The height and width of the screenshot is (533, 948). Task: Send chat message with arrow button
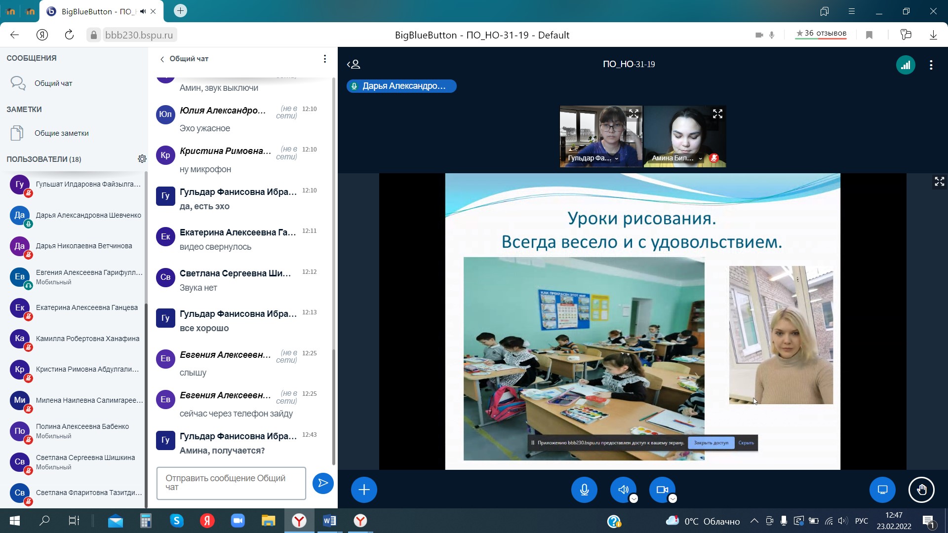click(323, 483)
